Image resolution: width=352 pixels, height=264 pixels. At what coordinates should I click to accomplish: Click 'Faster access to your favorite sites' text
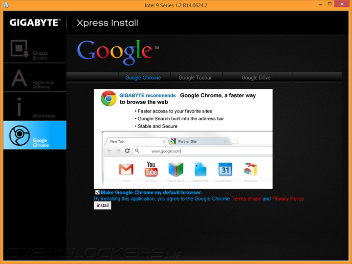(175, 111)
